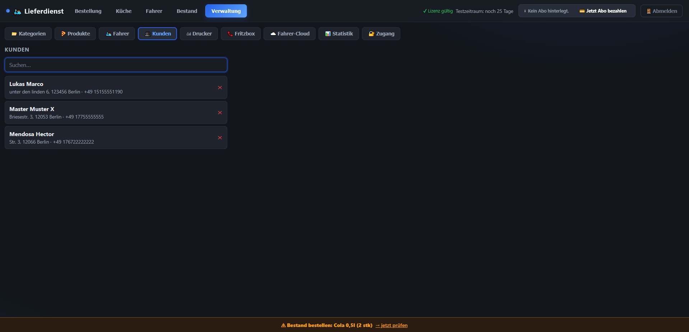Delete Mendosa Hector entry using red X
This screenshot has width=689, height=332.
[x=220, y=138]
